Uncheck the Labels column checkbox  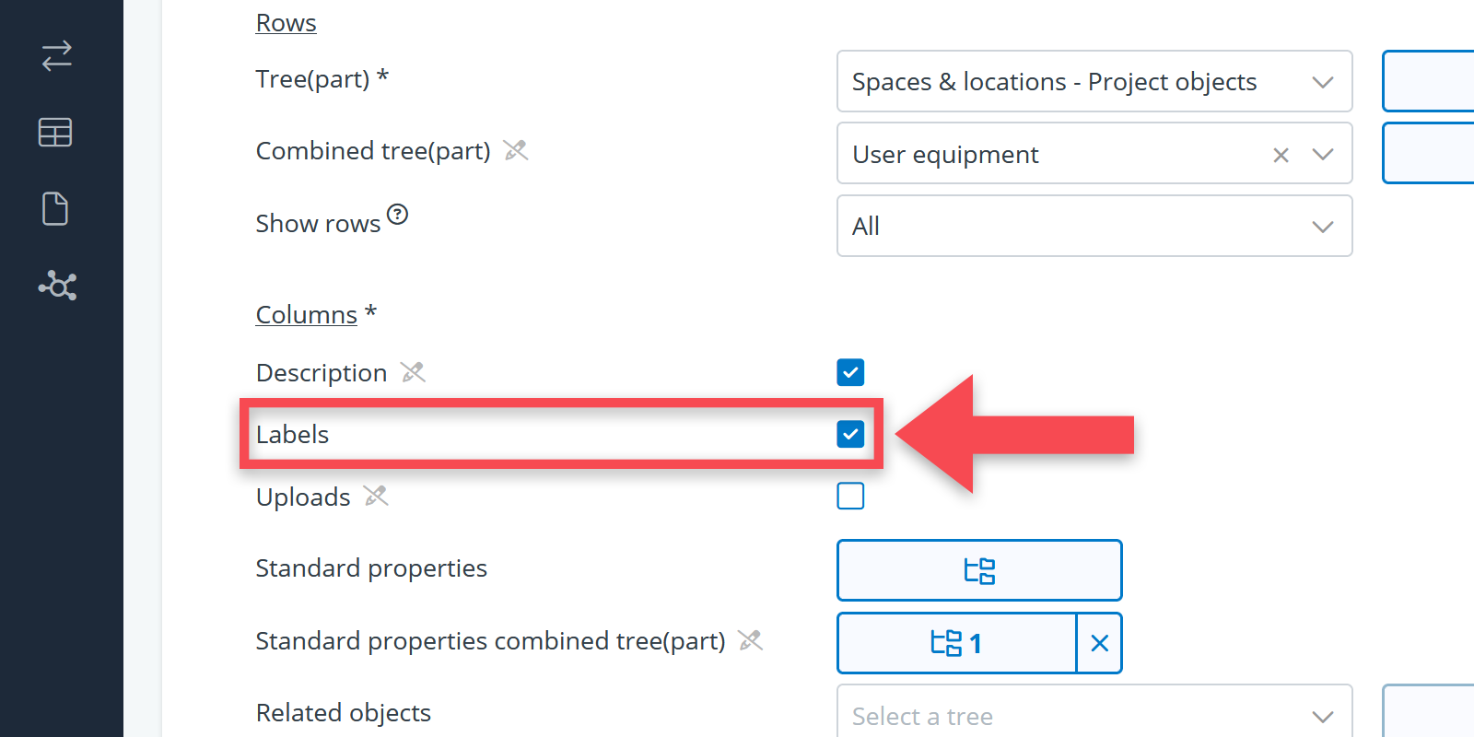click(850, 434)
